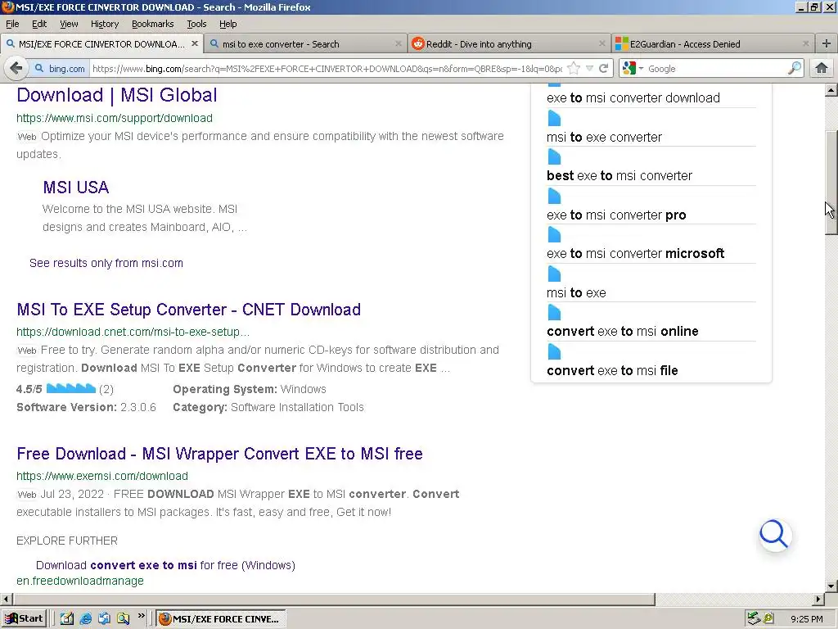The height and width of the screenshot is (629, 838).
Task: Open the Help menu
Action: coord(228,24)
